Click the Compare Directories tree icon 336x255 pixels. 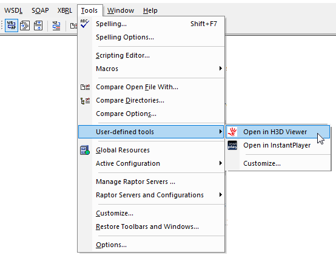click(x=85, y=100)
